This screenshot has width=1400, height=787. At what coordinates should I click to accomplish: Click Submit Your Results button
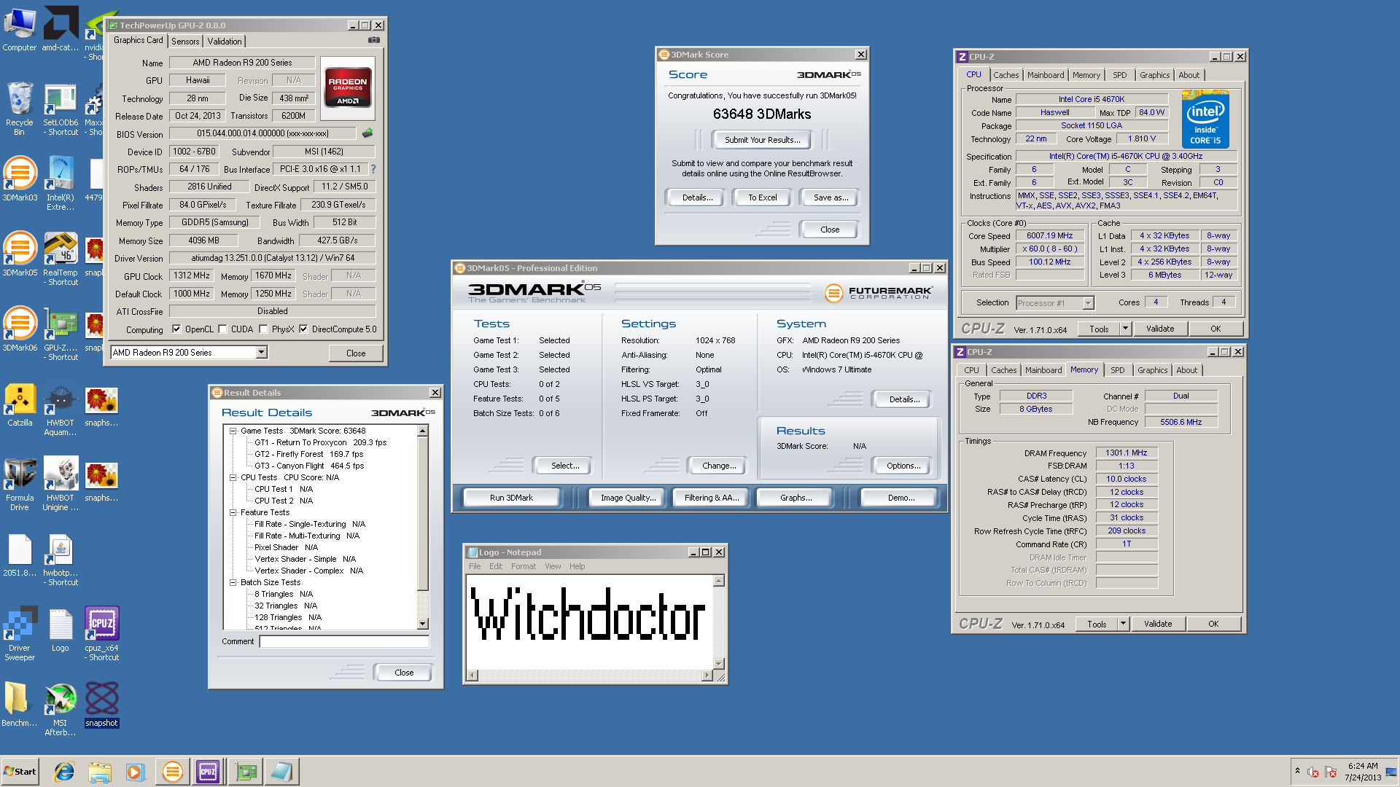(x=762, y=140)
